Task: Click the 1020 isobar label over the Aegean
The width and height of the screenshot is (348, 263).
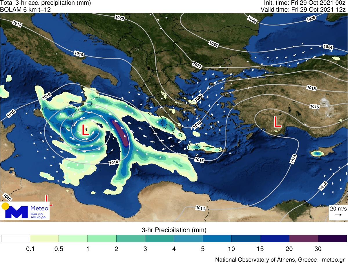Action: (199, 98)
